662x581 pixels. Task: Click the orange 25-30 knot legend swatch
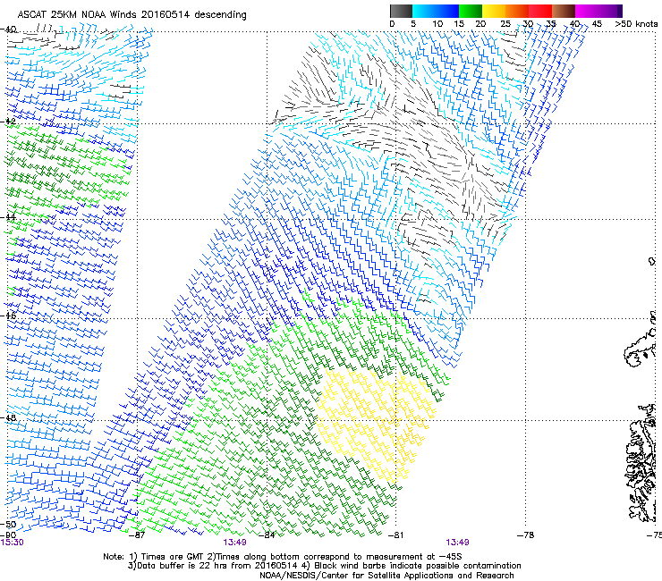tap(517, 11)
